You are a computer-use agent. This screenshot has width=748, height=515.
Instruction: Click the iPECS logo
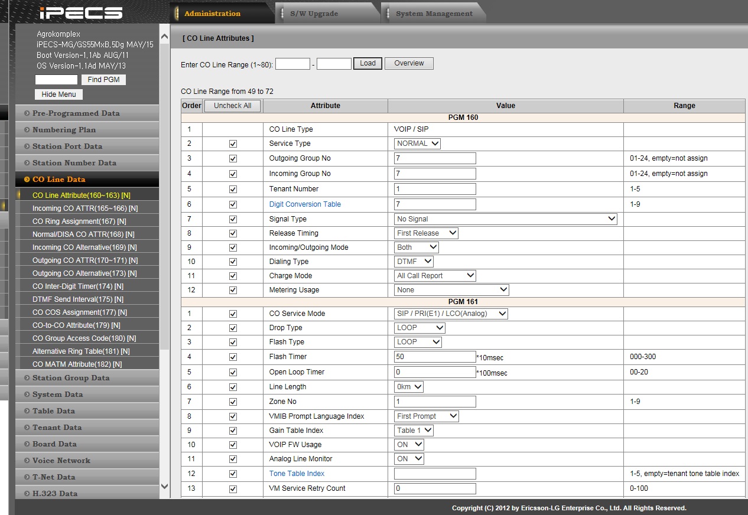click(x=80, y=13)
